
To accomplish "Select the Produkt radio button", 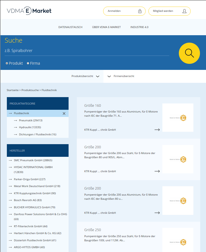I will [x=7, y=63].
